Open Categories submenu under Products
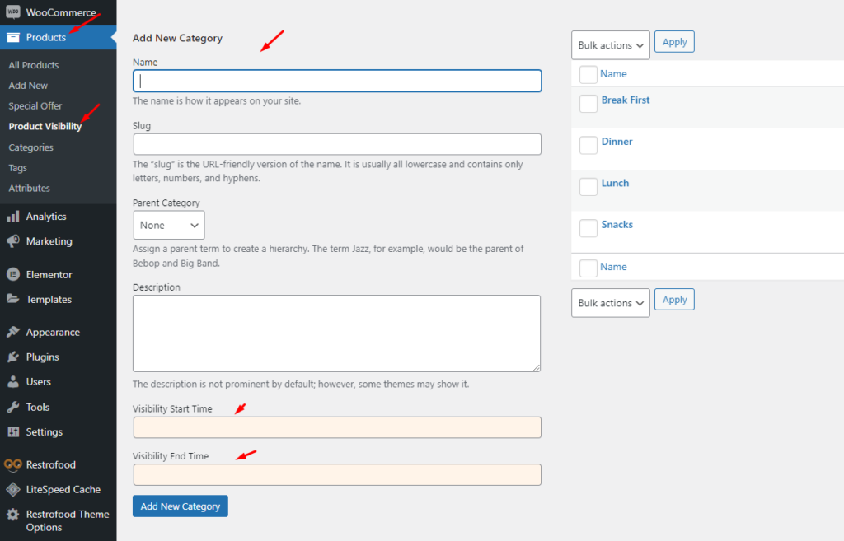 tap(30, 147)
